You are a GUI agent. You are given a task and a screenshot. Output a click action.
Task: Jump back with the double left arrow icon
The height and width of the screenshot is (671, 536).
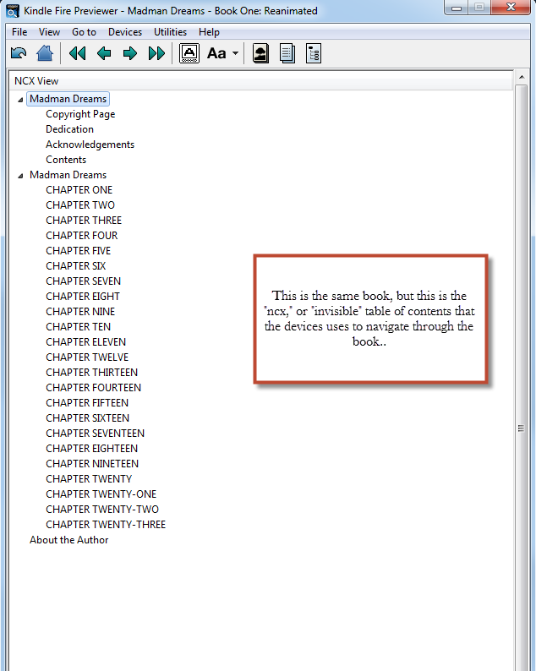(78, 54)
